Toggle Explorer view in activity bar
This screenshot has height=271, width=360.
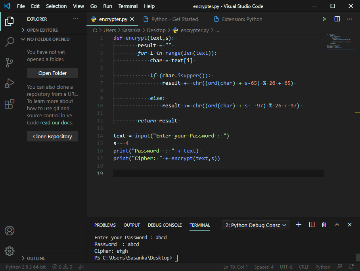pos(10,21)
